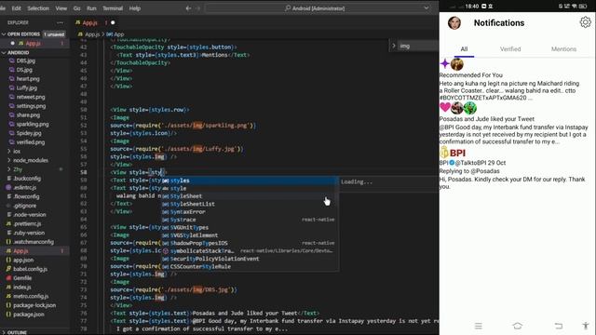
Task: Open the View menu
Action: point(61,8)
